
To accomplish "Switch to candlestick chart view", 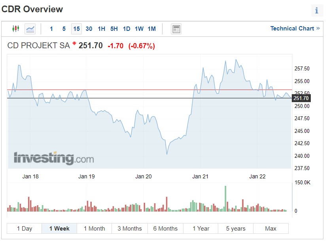I will (16, 28).
